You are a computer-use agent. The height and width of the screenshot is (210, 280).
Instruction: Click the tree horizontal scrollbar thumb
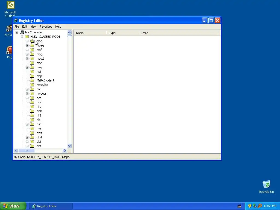pyautogui.click(x=27, y=151)
